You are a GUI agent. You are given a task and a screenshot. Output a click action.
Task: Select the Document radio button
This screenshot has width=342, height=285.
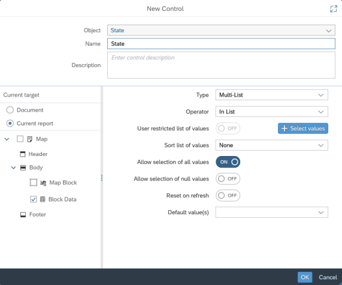(x=10, y=110)
